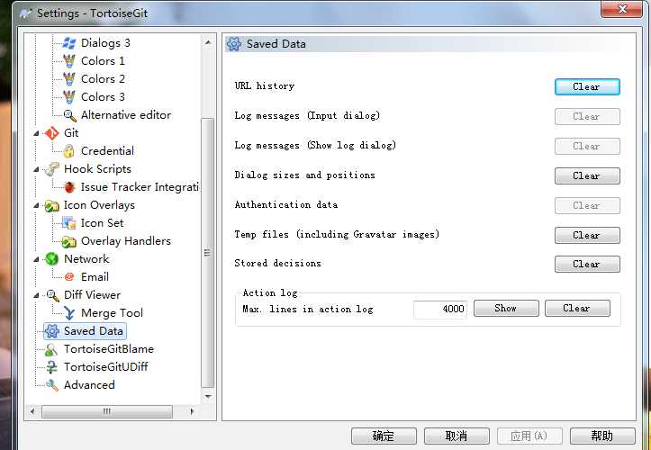Clear the action log

tap(577, 309)
